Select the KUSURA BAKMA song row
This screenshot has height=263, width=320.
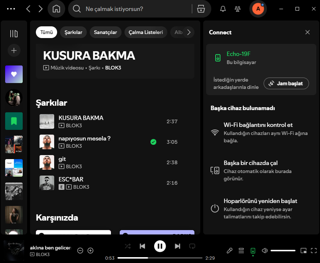[115, 121]
